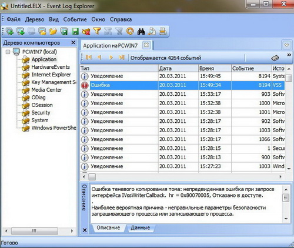This screenshot has height=248, width=294.
Task: Save using the green floppy disk icon
Action: 75,31
